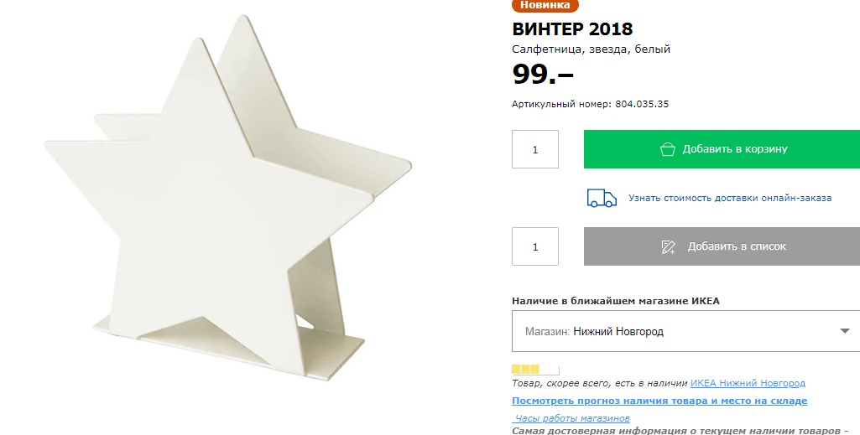Click the delivery truck icon
The height and width of the screenshot is (435, 860).
(602, 198)
